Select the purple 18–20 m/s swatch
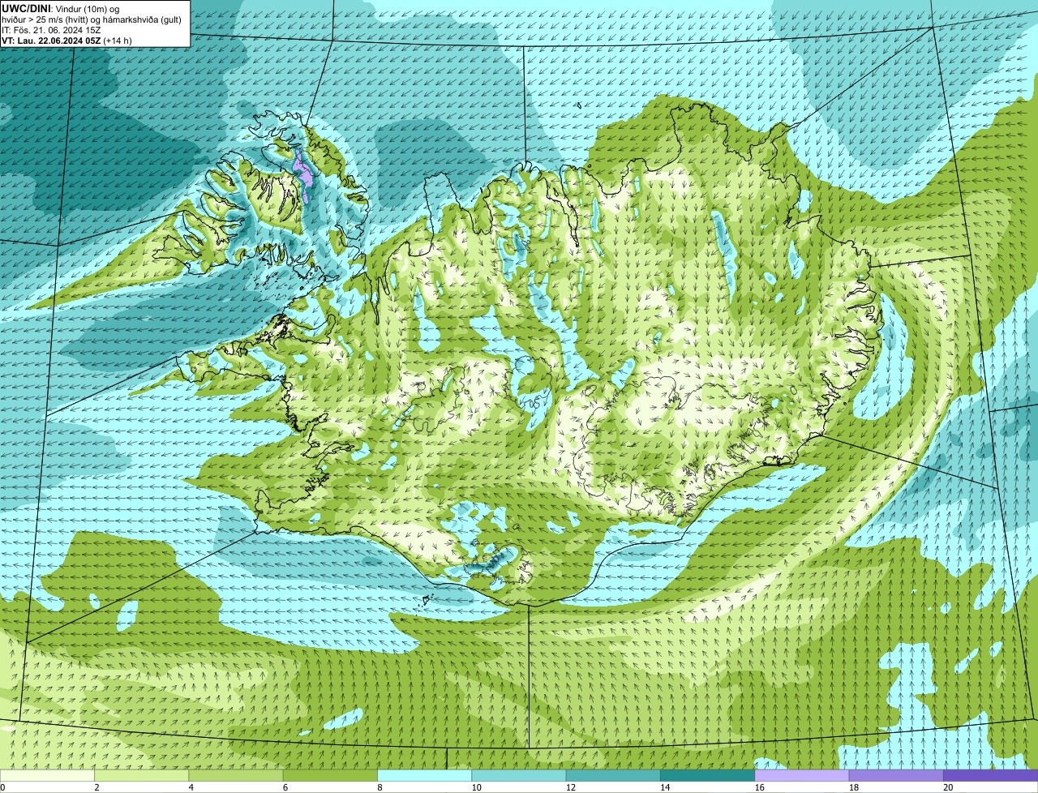 (x=896, y=775)
